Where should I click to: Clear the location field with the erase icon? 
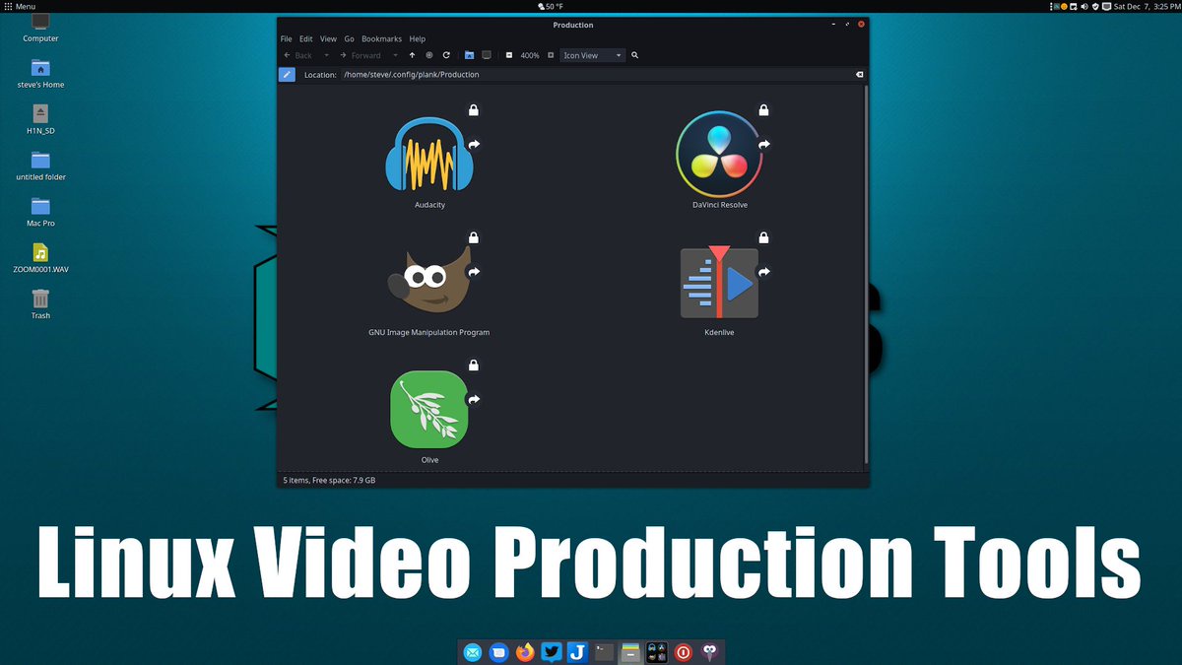(859, 74)
